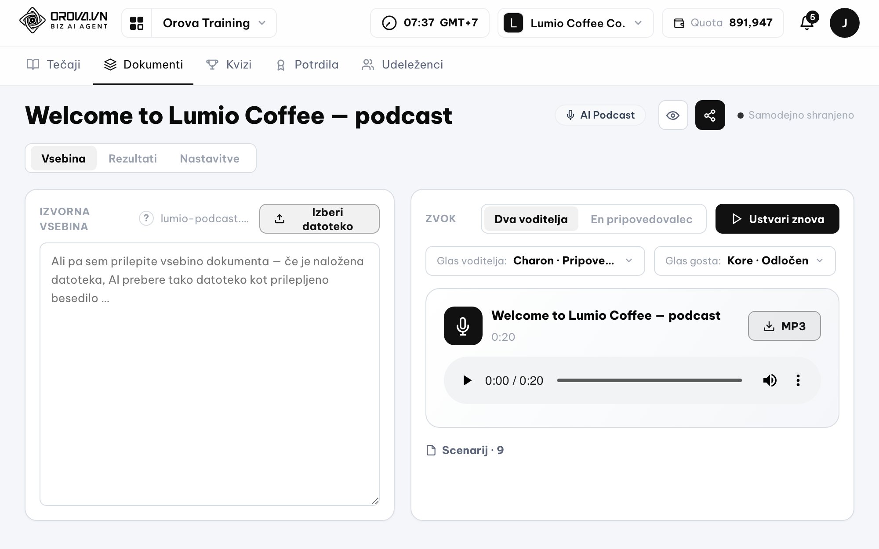This screenshot has width=879, height=549.
Task: Open the Dokumenti tab
Action: point(143,65)
